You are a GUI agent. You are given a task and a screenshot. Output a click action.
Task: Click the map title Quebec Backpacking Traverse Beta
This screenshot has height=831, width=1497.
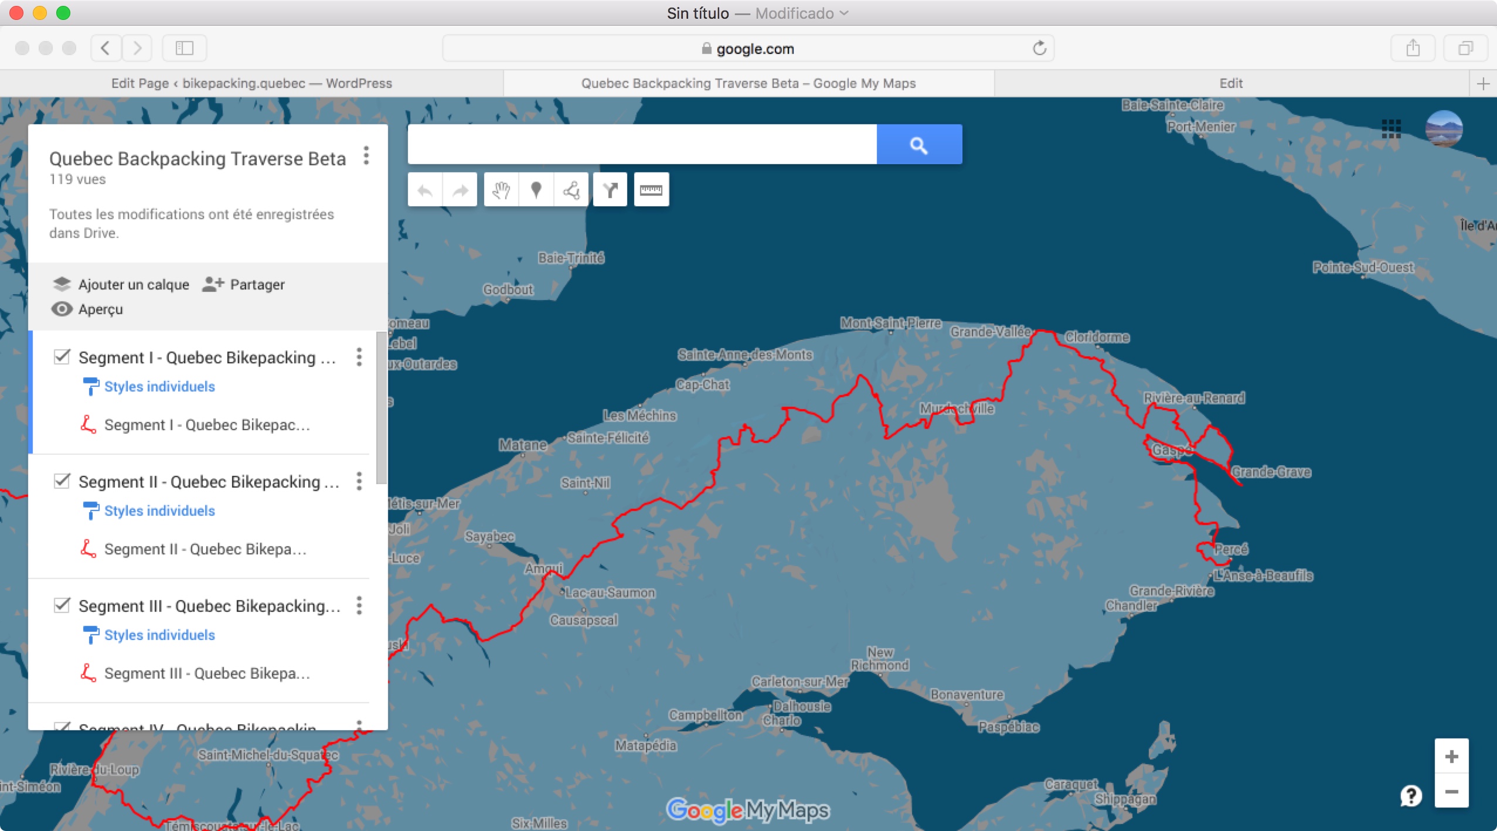click(198, 158)
